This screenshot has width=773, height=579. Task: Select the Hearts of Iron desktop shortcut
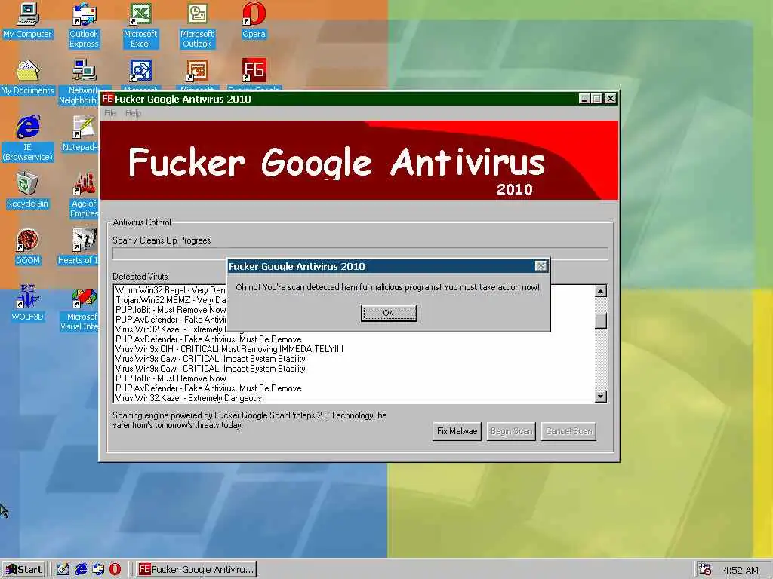[x=79, y=247]
